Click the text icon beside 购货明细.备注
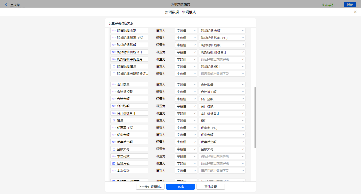 tap(114, 67)
